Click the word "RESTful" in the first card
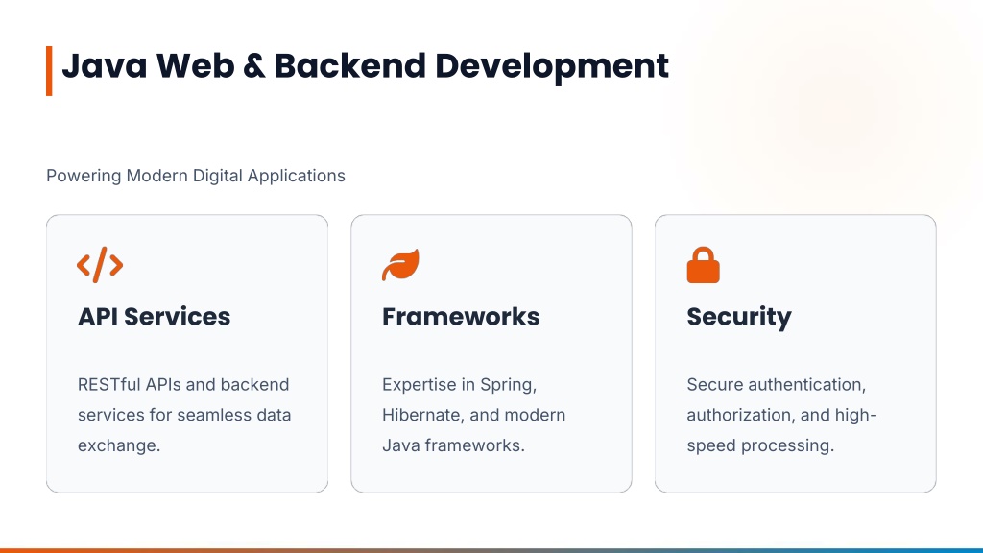 point(109,385)
